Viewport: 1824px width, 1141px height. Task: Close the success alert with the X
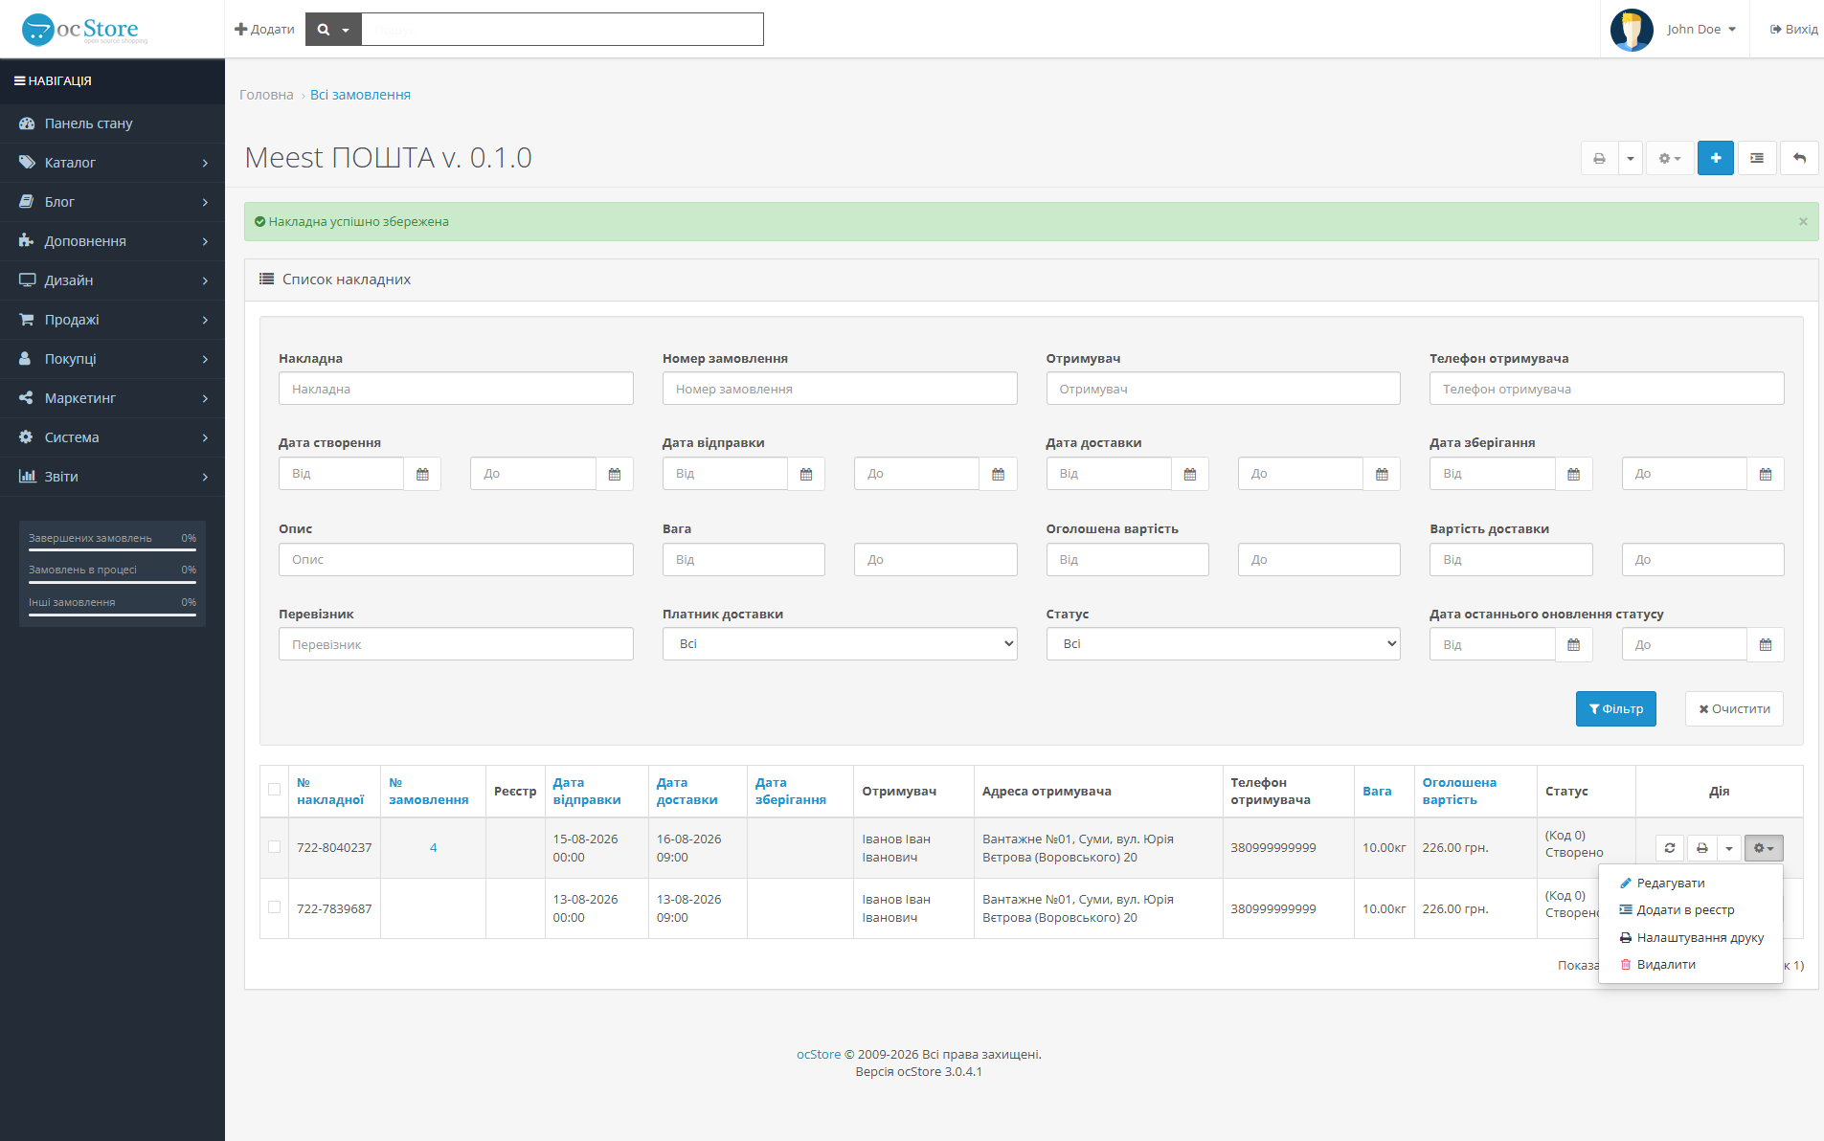[x=1803, y=221]
